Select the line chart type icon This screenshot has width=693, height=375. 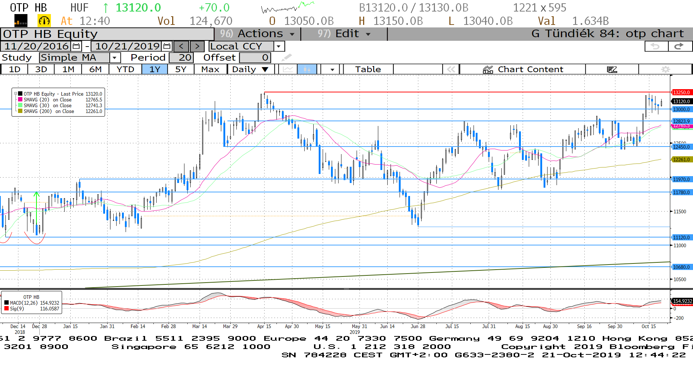tap(288, 69)
